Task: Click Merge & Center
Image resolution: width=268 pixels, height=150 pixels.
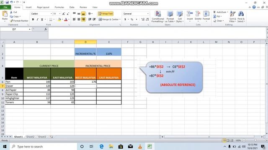Action: 109,20
